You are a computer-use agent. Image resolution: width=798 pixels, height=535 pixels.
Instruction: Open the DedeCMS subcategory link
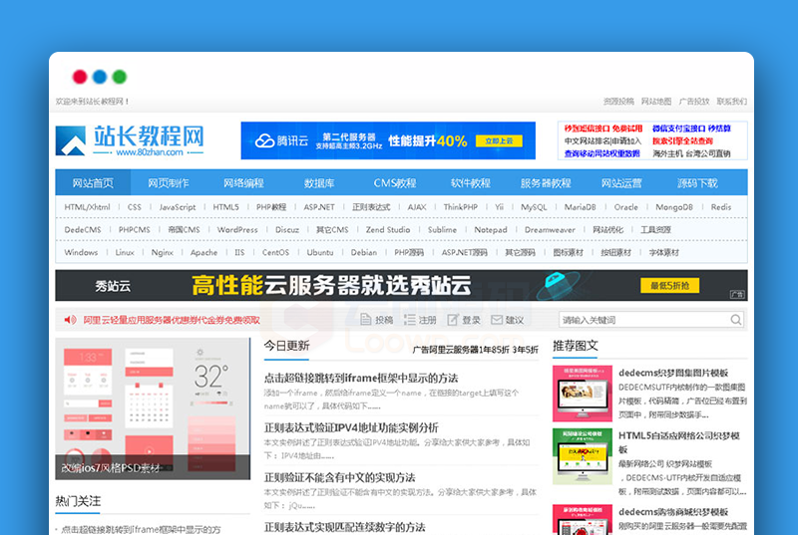83,230
